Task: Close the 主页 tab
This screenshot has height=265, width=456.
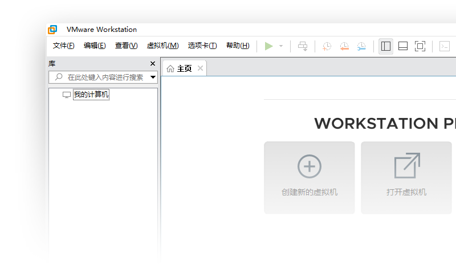Action: 200,68
